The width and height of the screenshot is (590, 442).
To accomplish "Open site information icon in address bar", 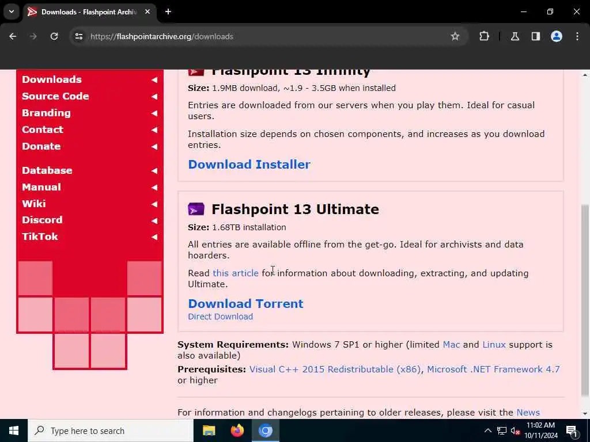I will click(78, 36).
